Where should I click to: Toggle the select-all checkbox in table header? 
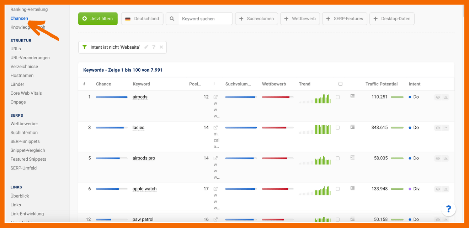(340, 84)
